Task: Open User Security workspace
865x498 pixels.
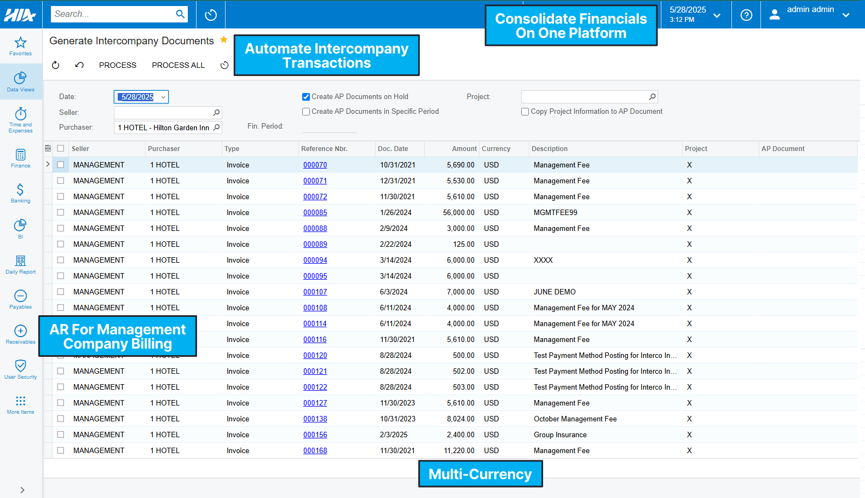Action: (x=20, y=369)
